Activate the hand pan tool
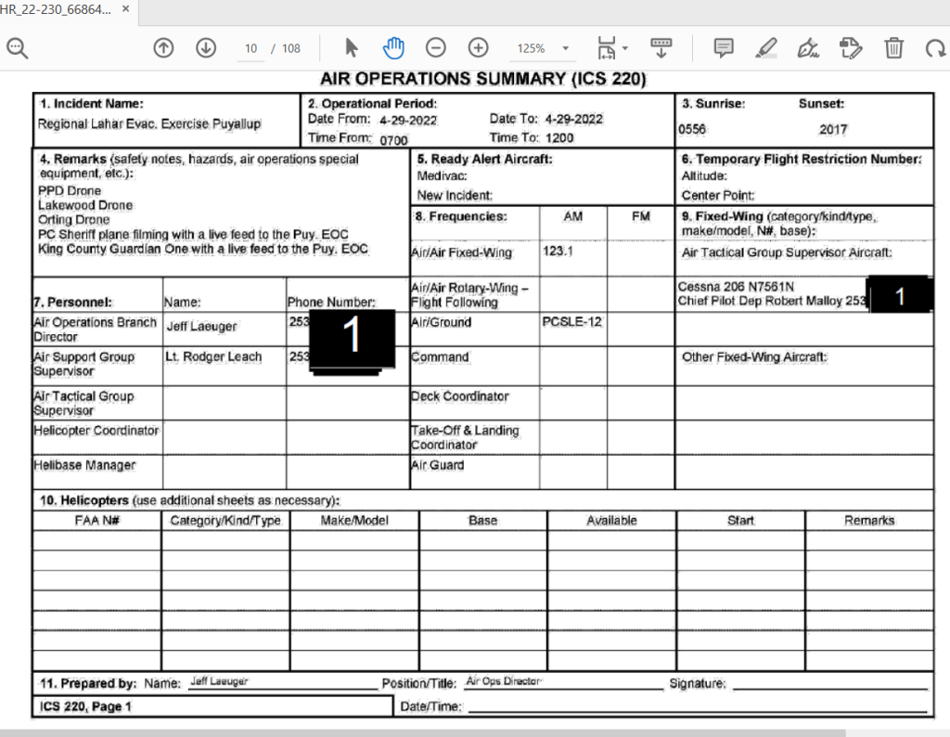The width and height of the screenshot is (950, 737). pos(393,48)
